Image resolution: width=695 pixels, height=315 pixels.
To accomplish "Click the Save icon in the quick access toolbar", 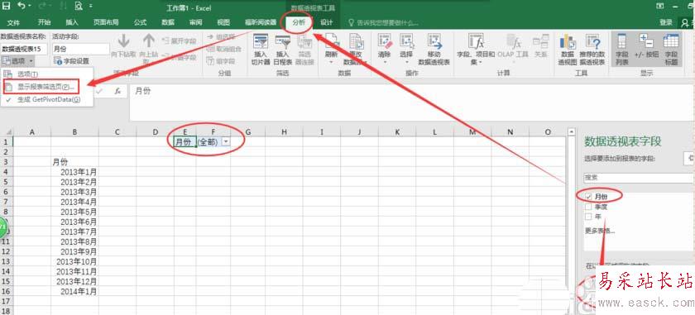I will 7,7.
